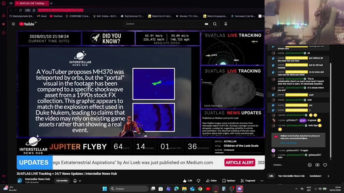Screen dimensions: 344x193
Task: Show more filter chips with arrow
Action: pos(328,176)
